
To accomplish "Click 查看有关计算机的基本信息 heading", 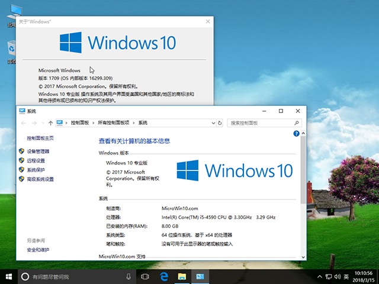I will pos(134,141).
